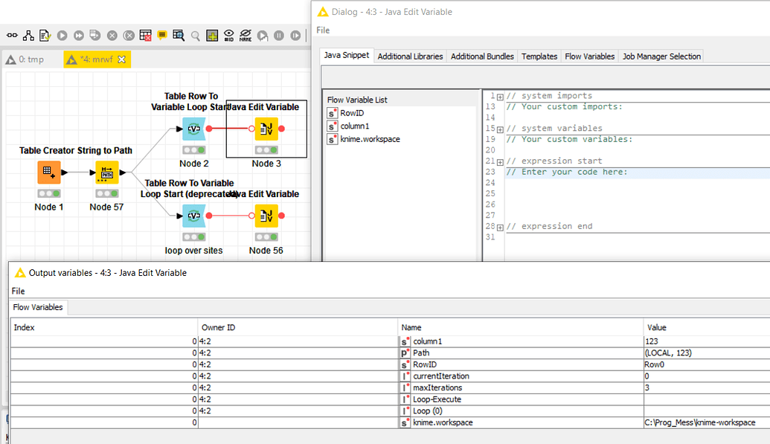Viewport: 770px width, 444px height.
Task: Add a new workflow annotation
Action: (x=161, y=35)
